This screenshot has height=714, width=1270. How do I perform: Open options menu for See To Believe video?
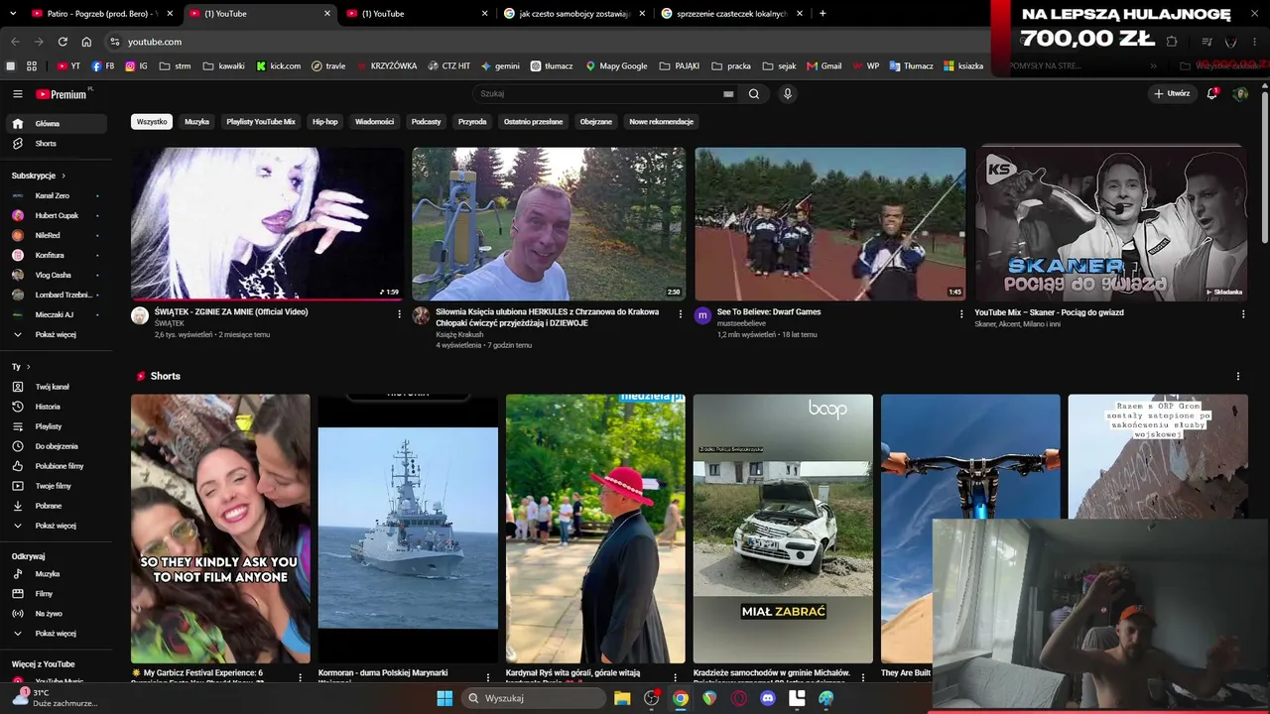[x=961, y=314]
